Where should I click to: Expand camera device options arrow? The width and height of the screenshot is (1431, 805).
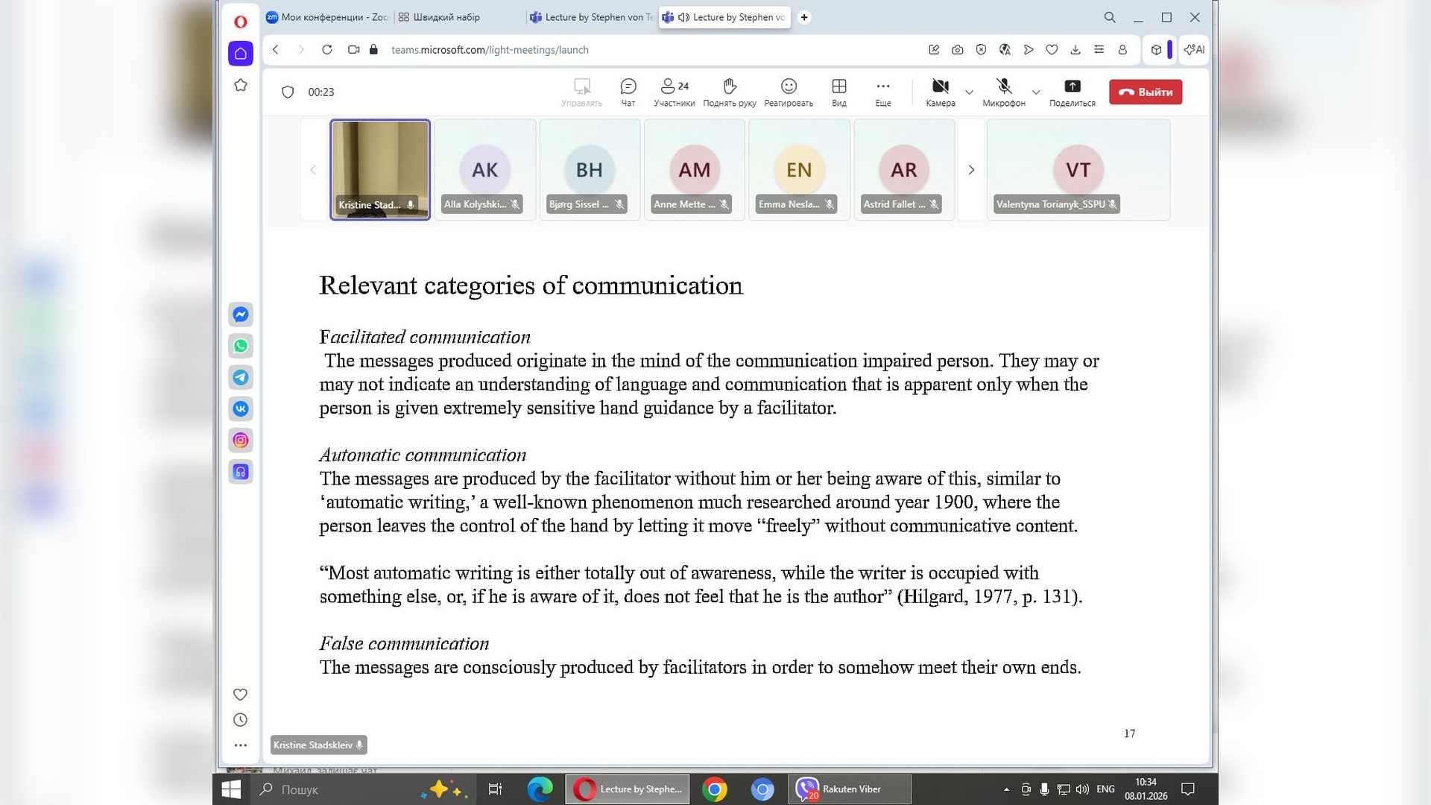969,92
